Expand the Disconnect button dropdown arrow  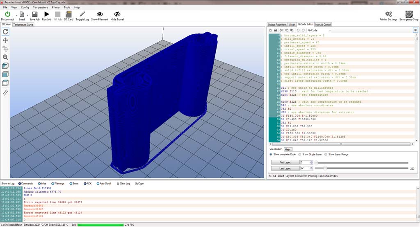click(x=16, y=16)
